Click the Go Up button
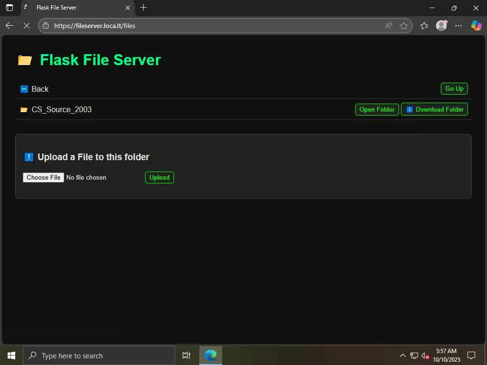The width and height of the screenshot is (487, 365). 454,89
